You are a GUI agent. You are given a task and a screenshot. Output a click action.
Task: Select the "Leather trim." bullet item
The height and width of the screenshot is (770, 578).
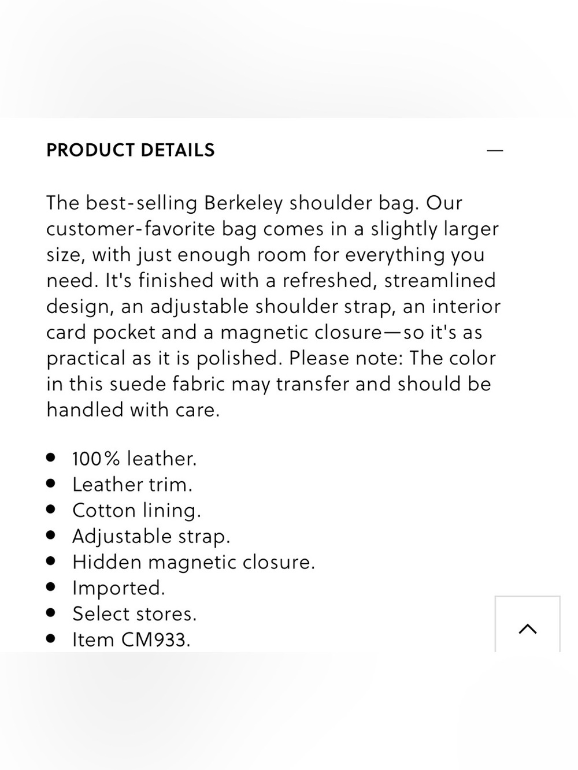pyautogui.click(x=132, y=485)
